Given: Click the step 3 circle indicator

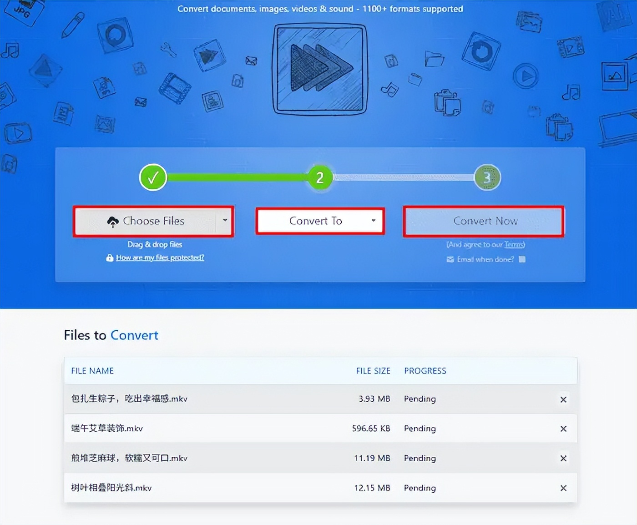Looking at the screenshot, I should coord(487,177).
